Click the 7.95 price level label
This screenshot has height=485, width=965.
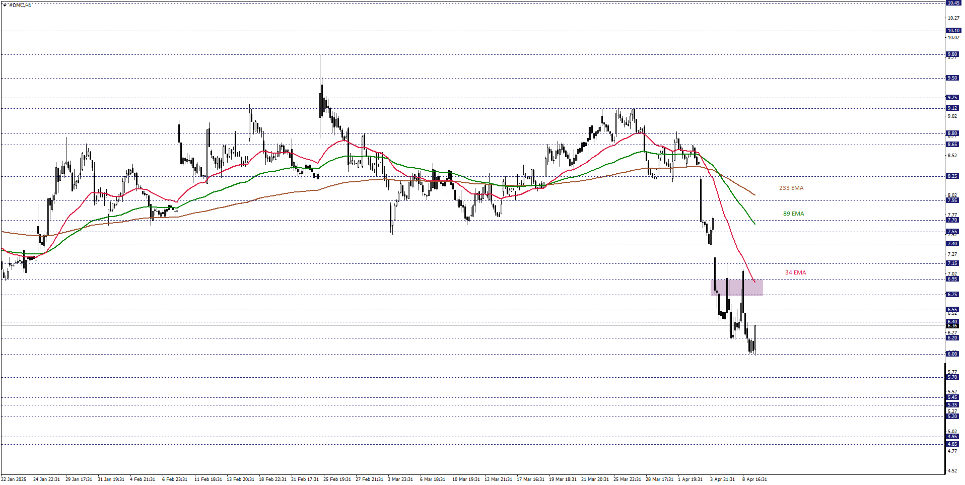[x=952, y=200]
